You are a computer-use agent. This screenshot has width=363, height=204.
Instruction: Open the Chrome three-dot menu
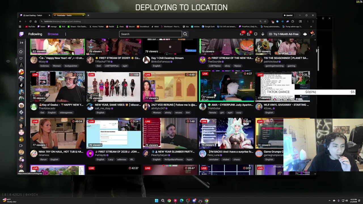click(x=313, y=21)
